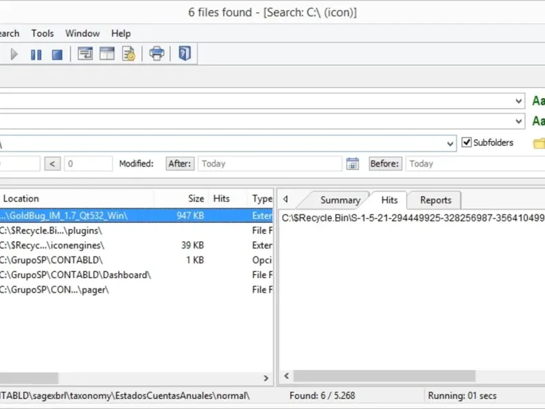Click the size field showing 0
Viewport: 545px width, 409px height.
tap(89, 164)
